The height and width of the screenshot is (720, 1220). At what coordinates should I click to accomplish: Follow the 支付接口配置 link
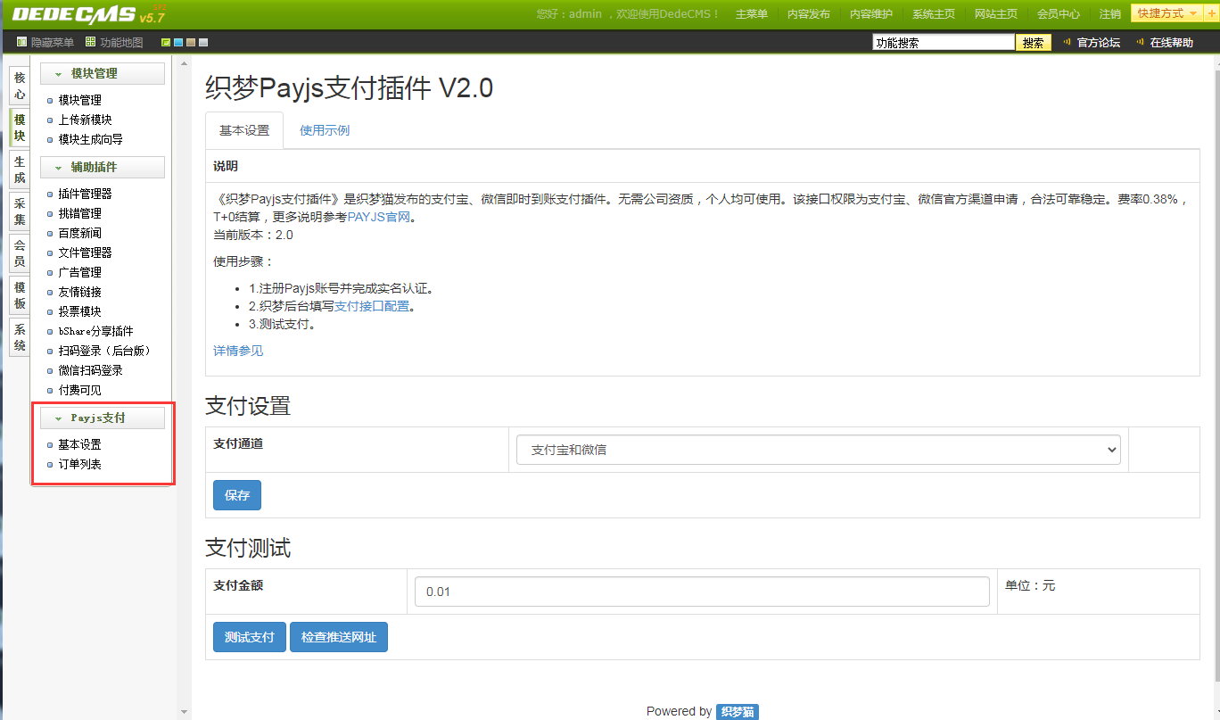click(x=372, y=306)
